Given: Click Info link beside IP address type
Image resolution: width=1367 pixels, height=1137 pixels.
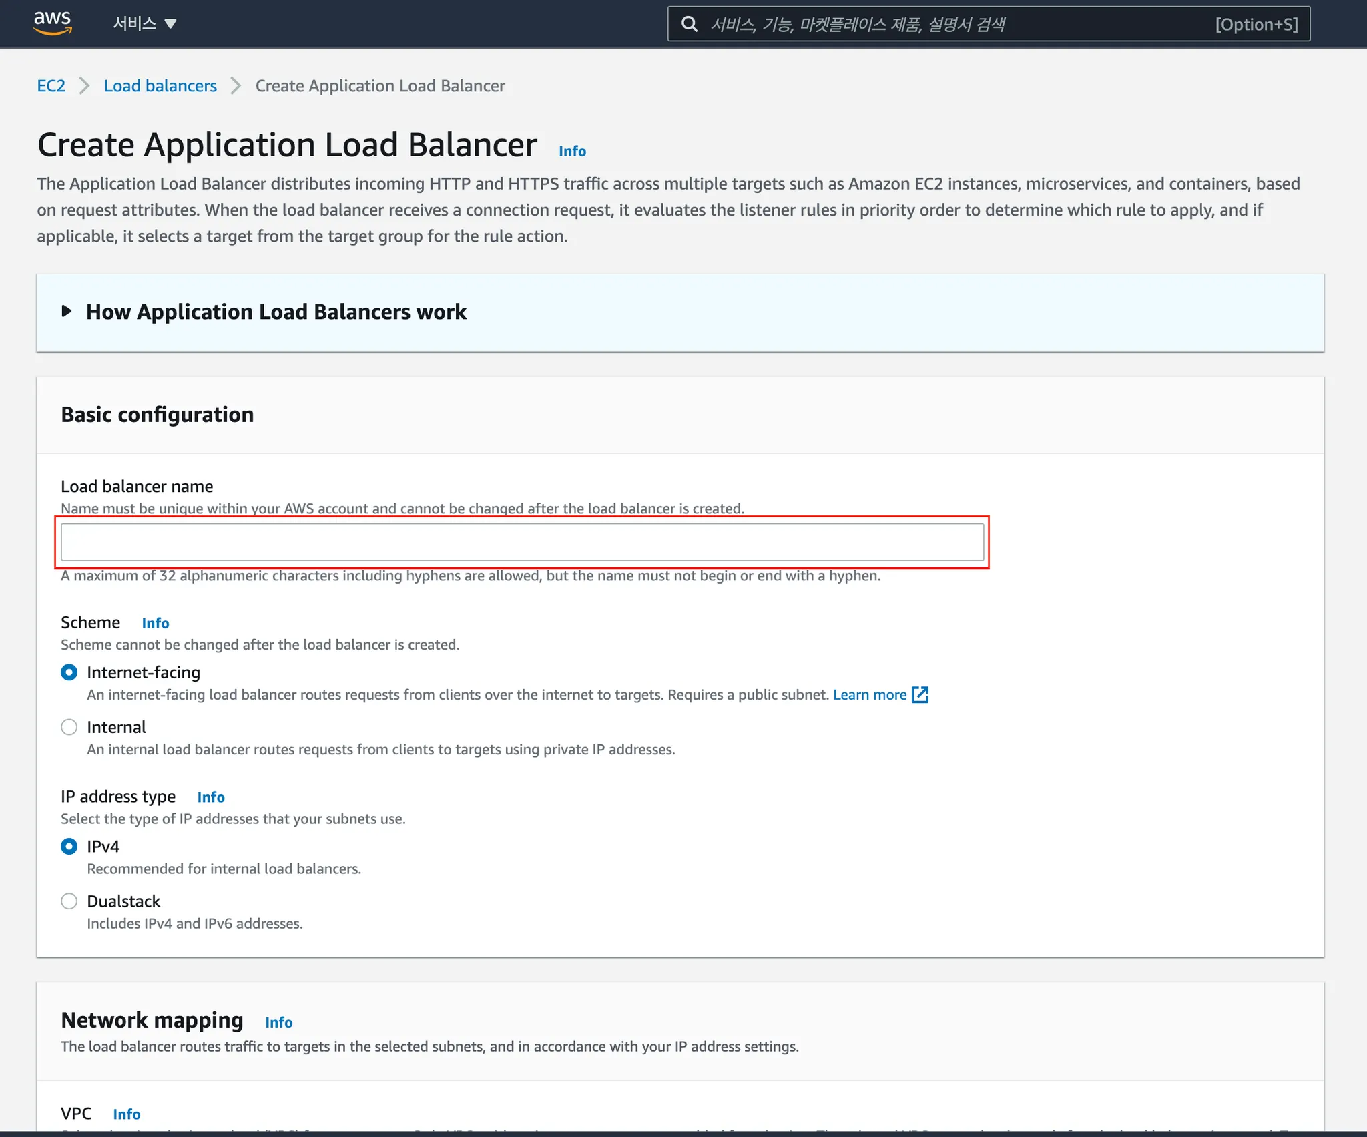Looking at the screenshot, I should pyautogui.click(x=211, y=797).
